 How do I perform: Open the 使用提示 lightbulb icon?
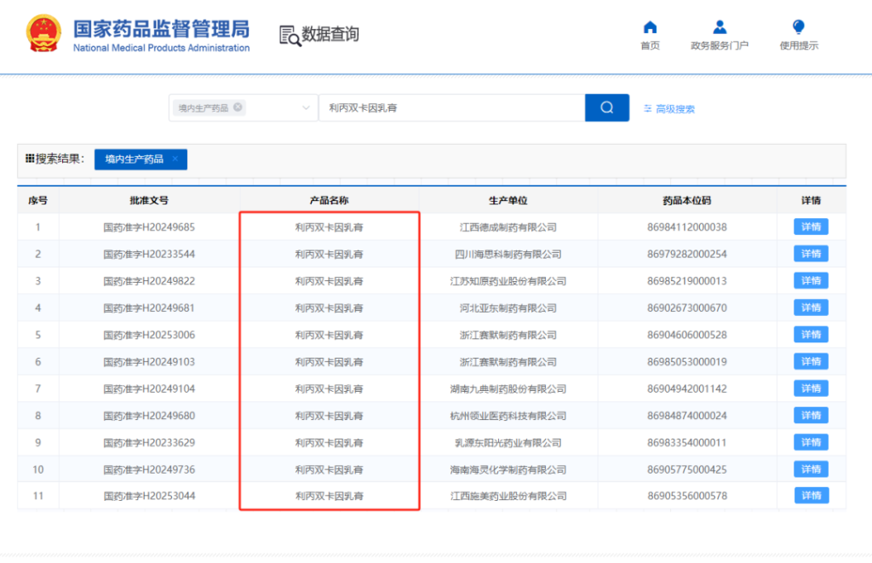[798, 26]
